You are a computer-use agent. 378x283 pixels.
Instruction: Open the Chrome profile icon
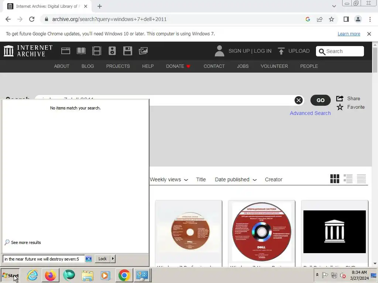point(358,19)
